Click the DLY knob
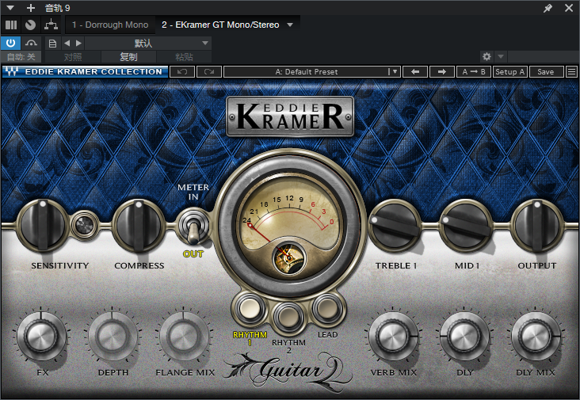This screenshot has height=400, width=580. pos(464,337)
